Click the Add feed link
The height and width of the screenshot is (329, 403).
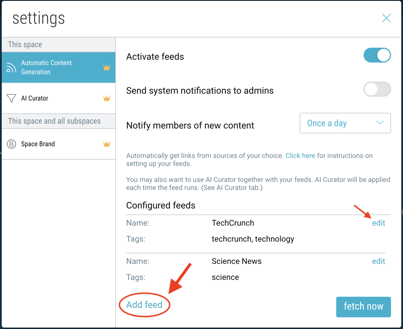144,305
